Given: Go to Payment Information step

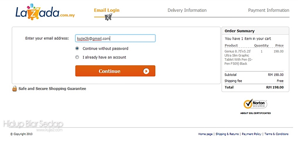Looking at the screenshot, I should pos(268,10).
